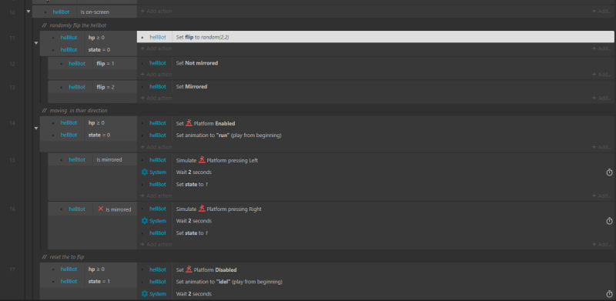Click event number 11 in margin
The image size is (616, 301).
[x=12, y=38]
